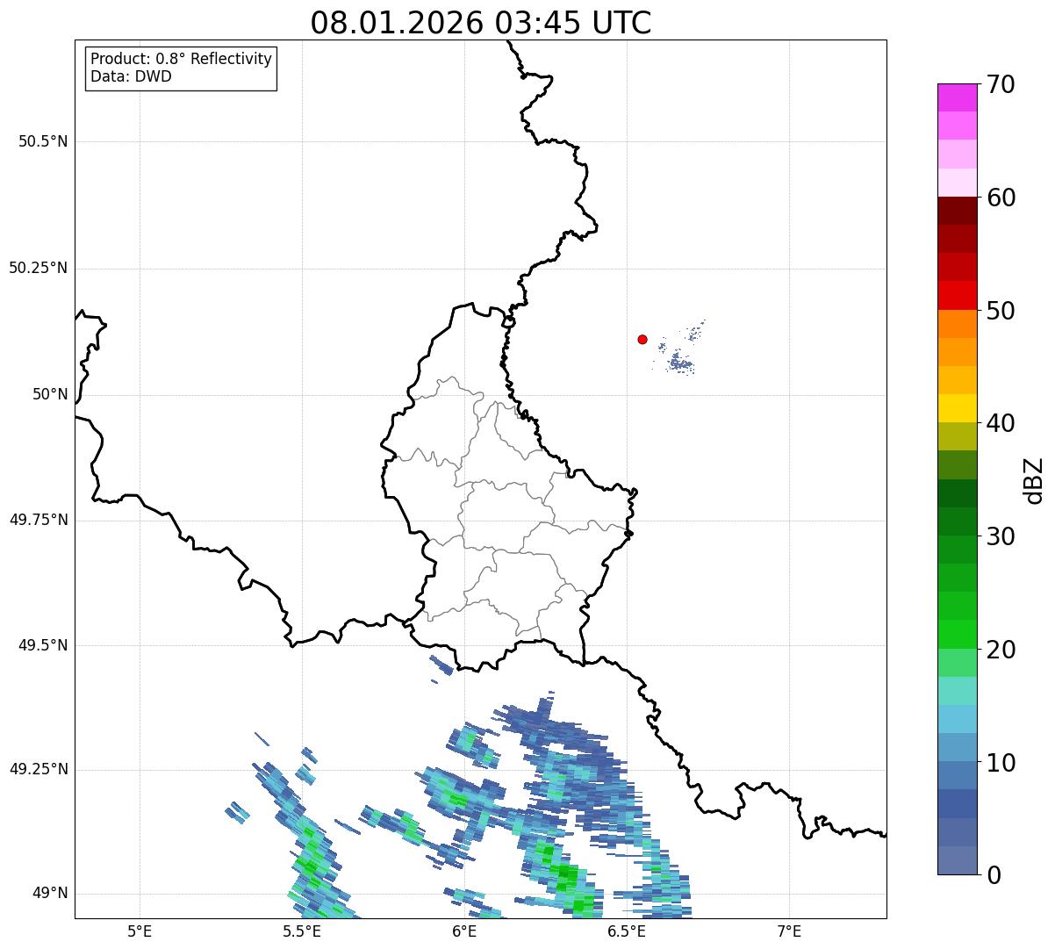The width and height of the screenshot is (1055, 949).
Task: Click the colorbar tick label 10
Action: pyautogui.click(x=1001, y=763)
